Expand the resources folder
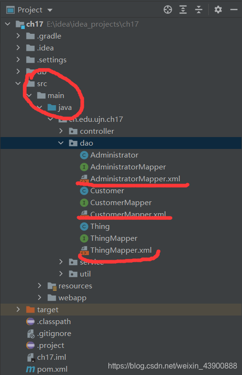 [39, 286]
